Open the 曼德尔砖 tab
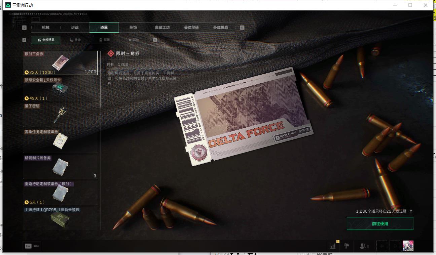 (x=191, y=28)
